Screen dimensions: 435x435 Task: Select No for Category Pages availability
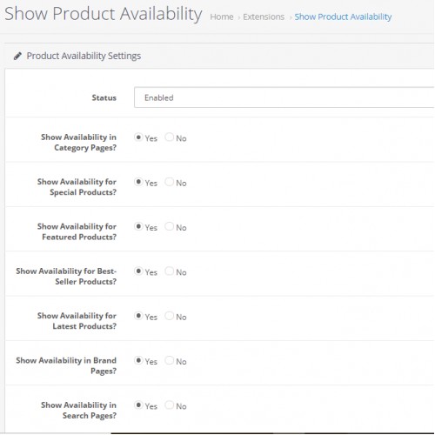coord(169,137)
